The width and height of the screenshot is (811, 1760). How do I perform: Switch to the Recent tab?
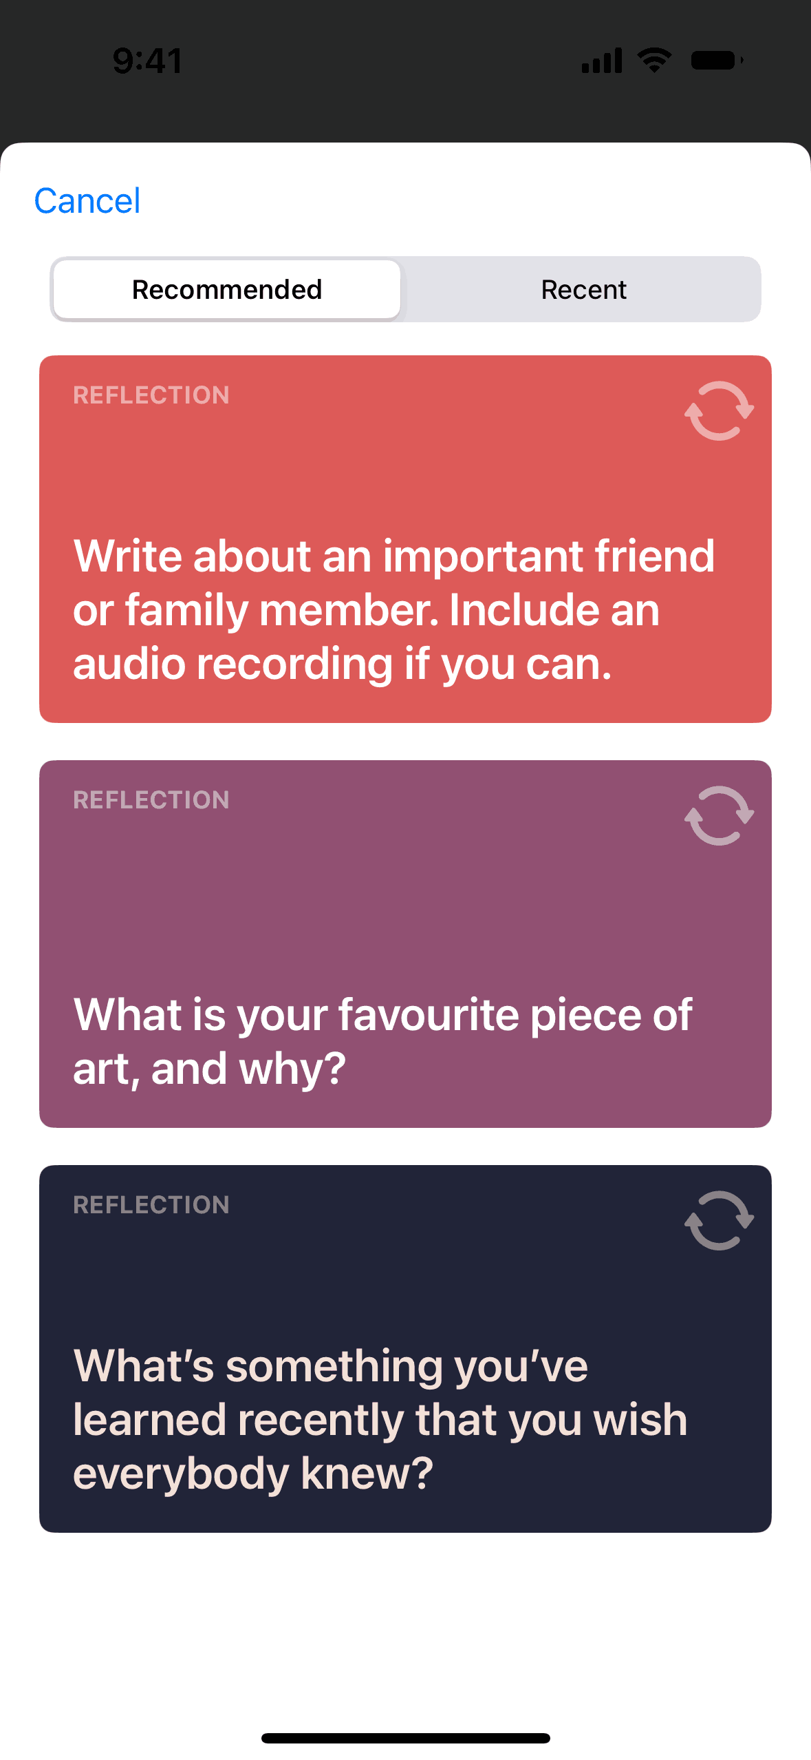tap(583, 290)
